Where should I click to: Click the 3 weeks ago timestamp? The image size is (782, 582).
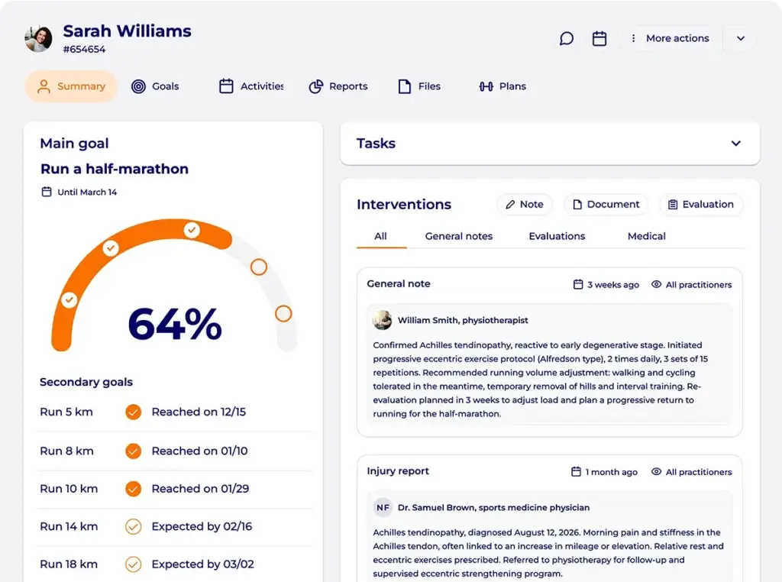[613, 284]
